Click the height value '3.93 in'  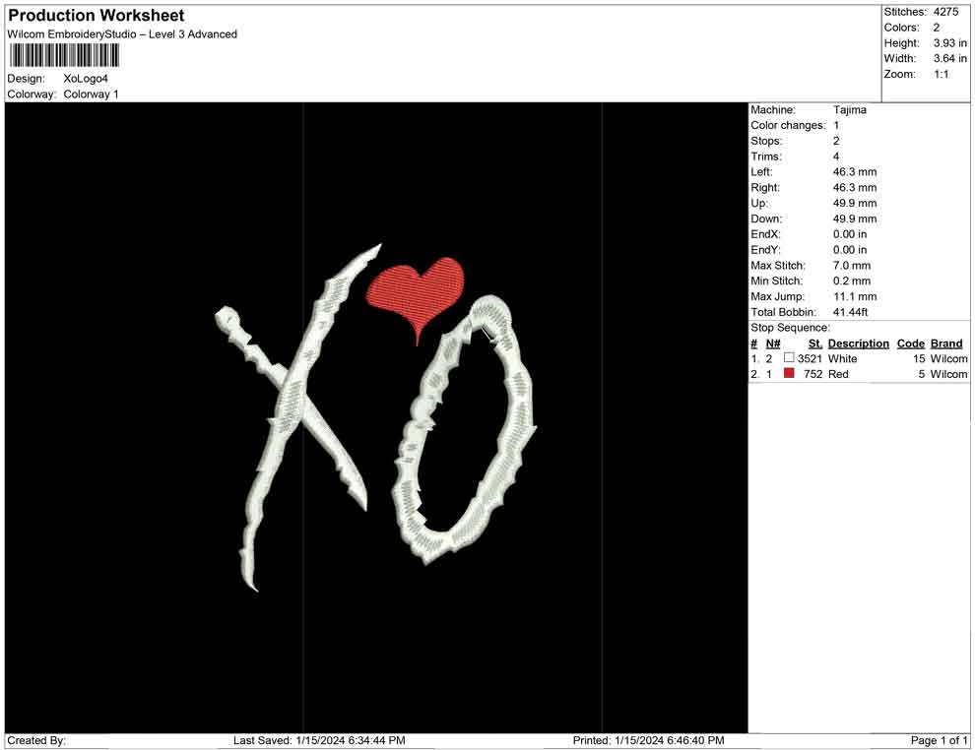[950, 43]
